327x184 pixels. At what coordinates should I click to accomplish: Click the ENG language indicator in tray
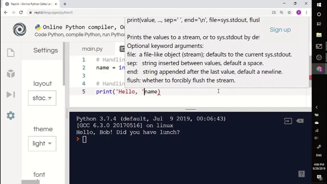319,155
